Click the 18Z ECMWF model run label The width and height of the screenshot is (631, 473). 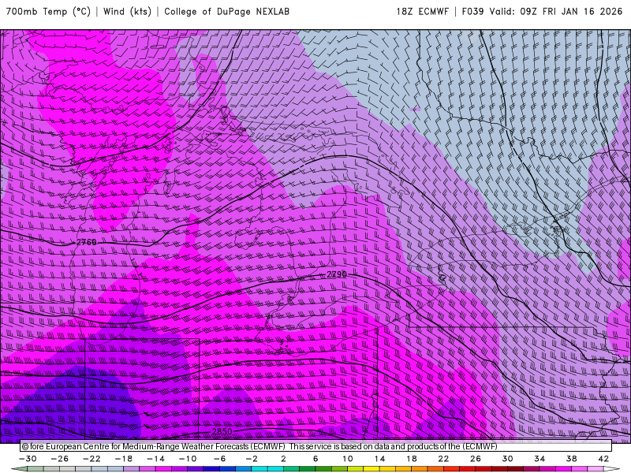[422, 11]
